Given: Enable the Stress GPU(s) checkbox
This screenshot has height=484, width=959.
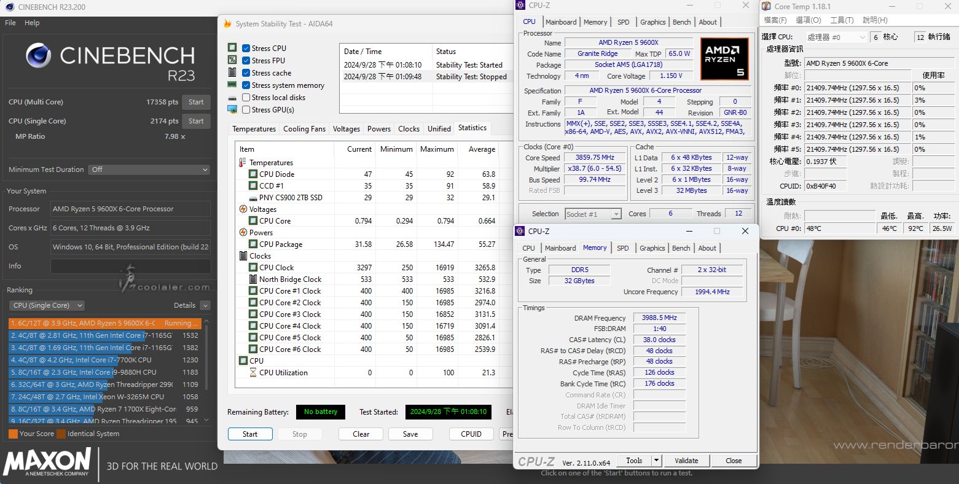Looking at the screenshot, I should (x=246, y=110).
